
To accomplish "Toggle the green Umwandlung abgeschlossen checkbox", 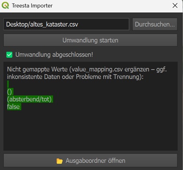I will pyautogui.click(x=9, y=55).
